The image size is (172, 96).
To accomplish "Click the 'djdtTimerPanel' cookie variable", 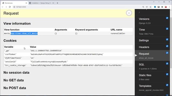I will (x=13, y=58).
